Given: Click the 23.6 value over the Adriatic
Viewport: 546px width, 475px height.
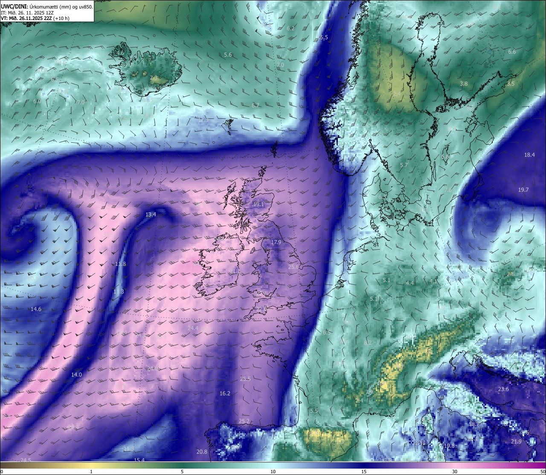Looking at the screenshot, I should (503, 389).
